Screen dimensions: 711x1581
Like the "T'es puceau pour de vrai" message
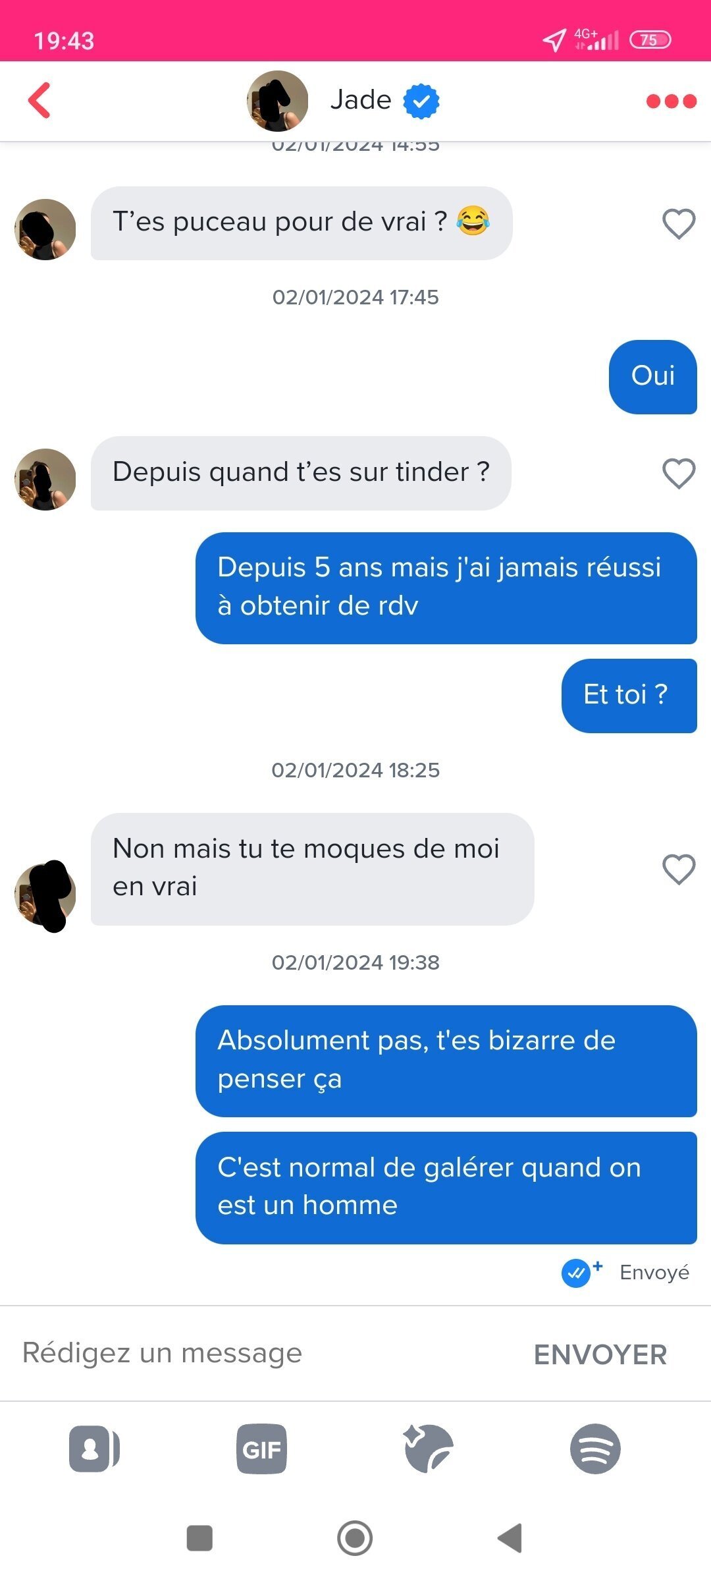[679, 223]
